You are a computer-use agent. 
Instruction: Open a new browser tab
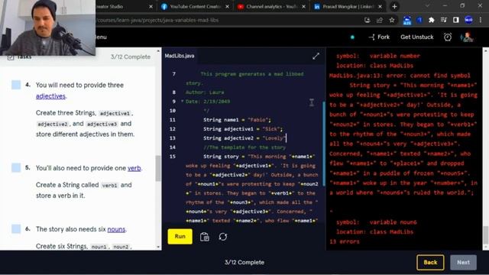click(x=394, y=7)
